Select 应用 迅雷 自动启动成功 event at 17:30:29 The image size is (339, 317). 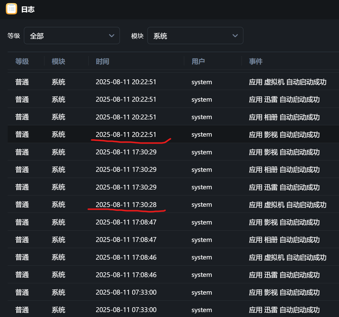[284, 187]
